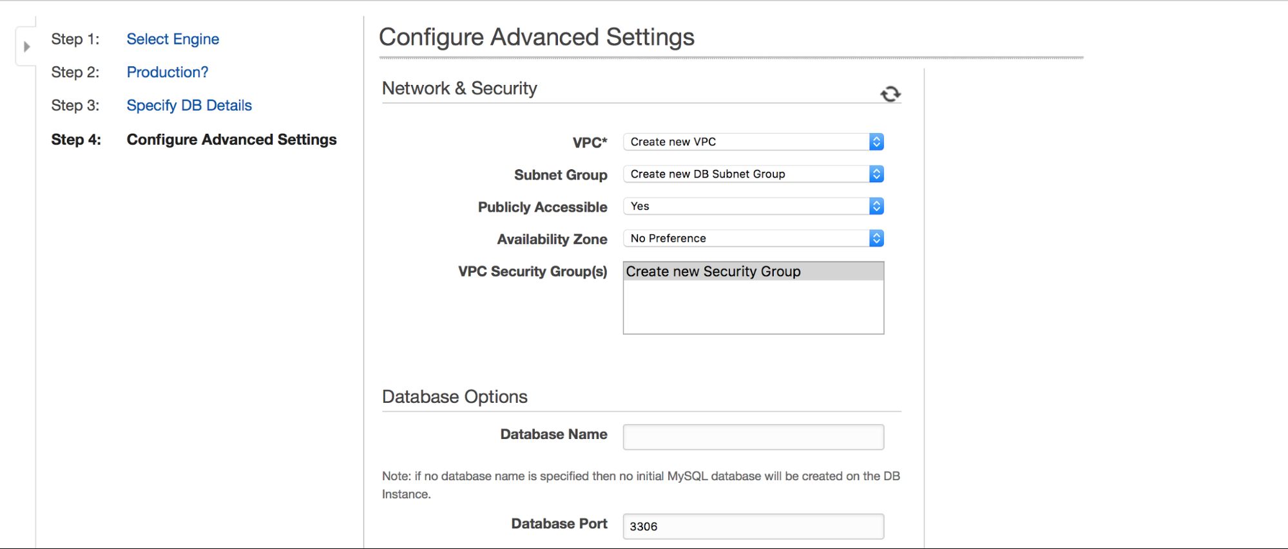Click the Network & Security heading
Viewport: 1288px width, 549px height.
pos(459,88)
